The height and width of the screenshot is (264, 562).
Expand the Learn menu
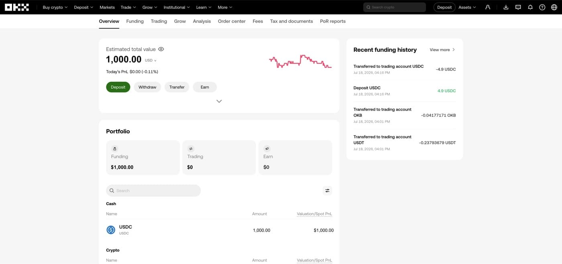point(204,7)
